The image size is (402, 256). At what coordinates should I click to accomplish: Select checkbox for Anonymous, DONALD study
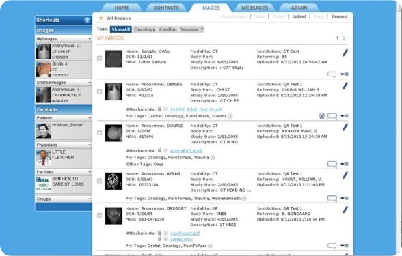point(100,132)
